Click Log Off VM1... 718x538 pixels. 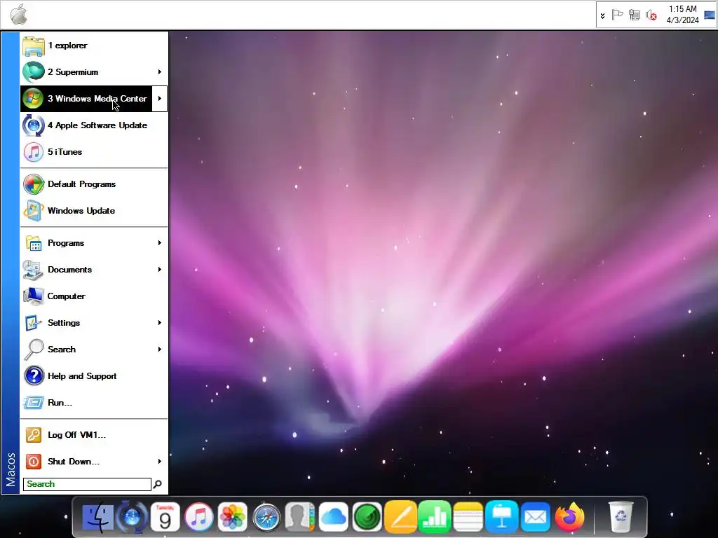click(x=94, y=434)
